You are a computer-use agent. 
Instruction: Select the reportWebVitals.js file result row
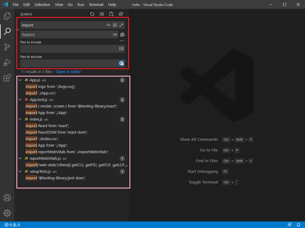(72, 158)
